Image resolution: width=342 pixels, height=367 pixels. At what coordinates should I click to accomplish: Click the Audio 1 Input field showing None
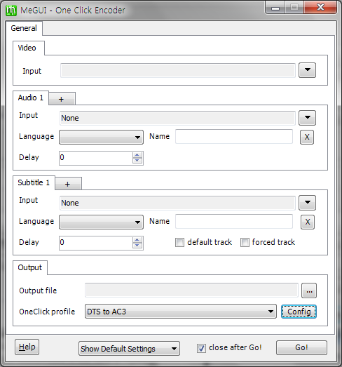pyautogui.click(x=177, y=118)
